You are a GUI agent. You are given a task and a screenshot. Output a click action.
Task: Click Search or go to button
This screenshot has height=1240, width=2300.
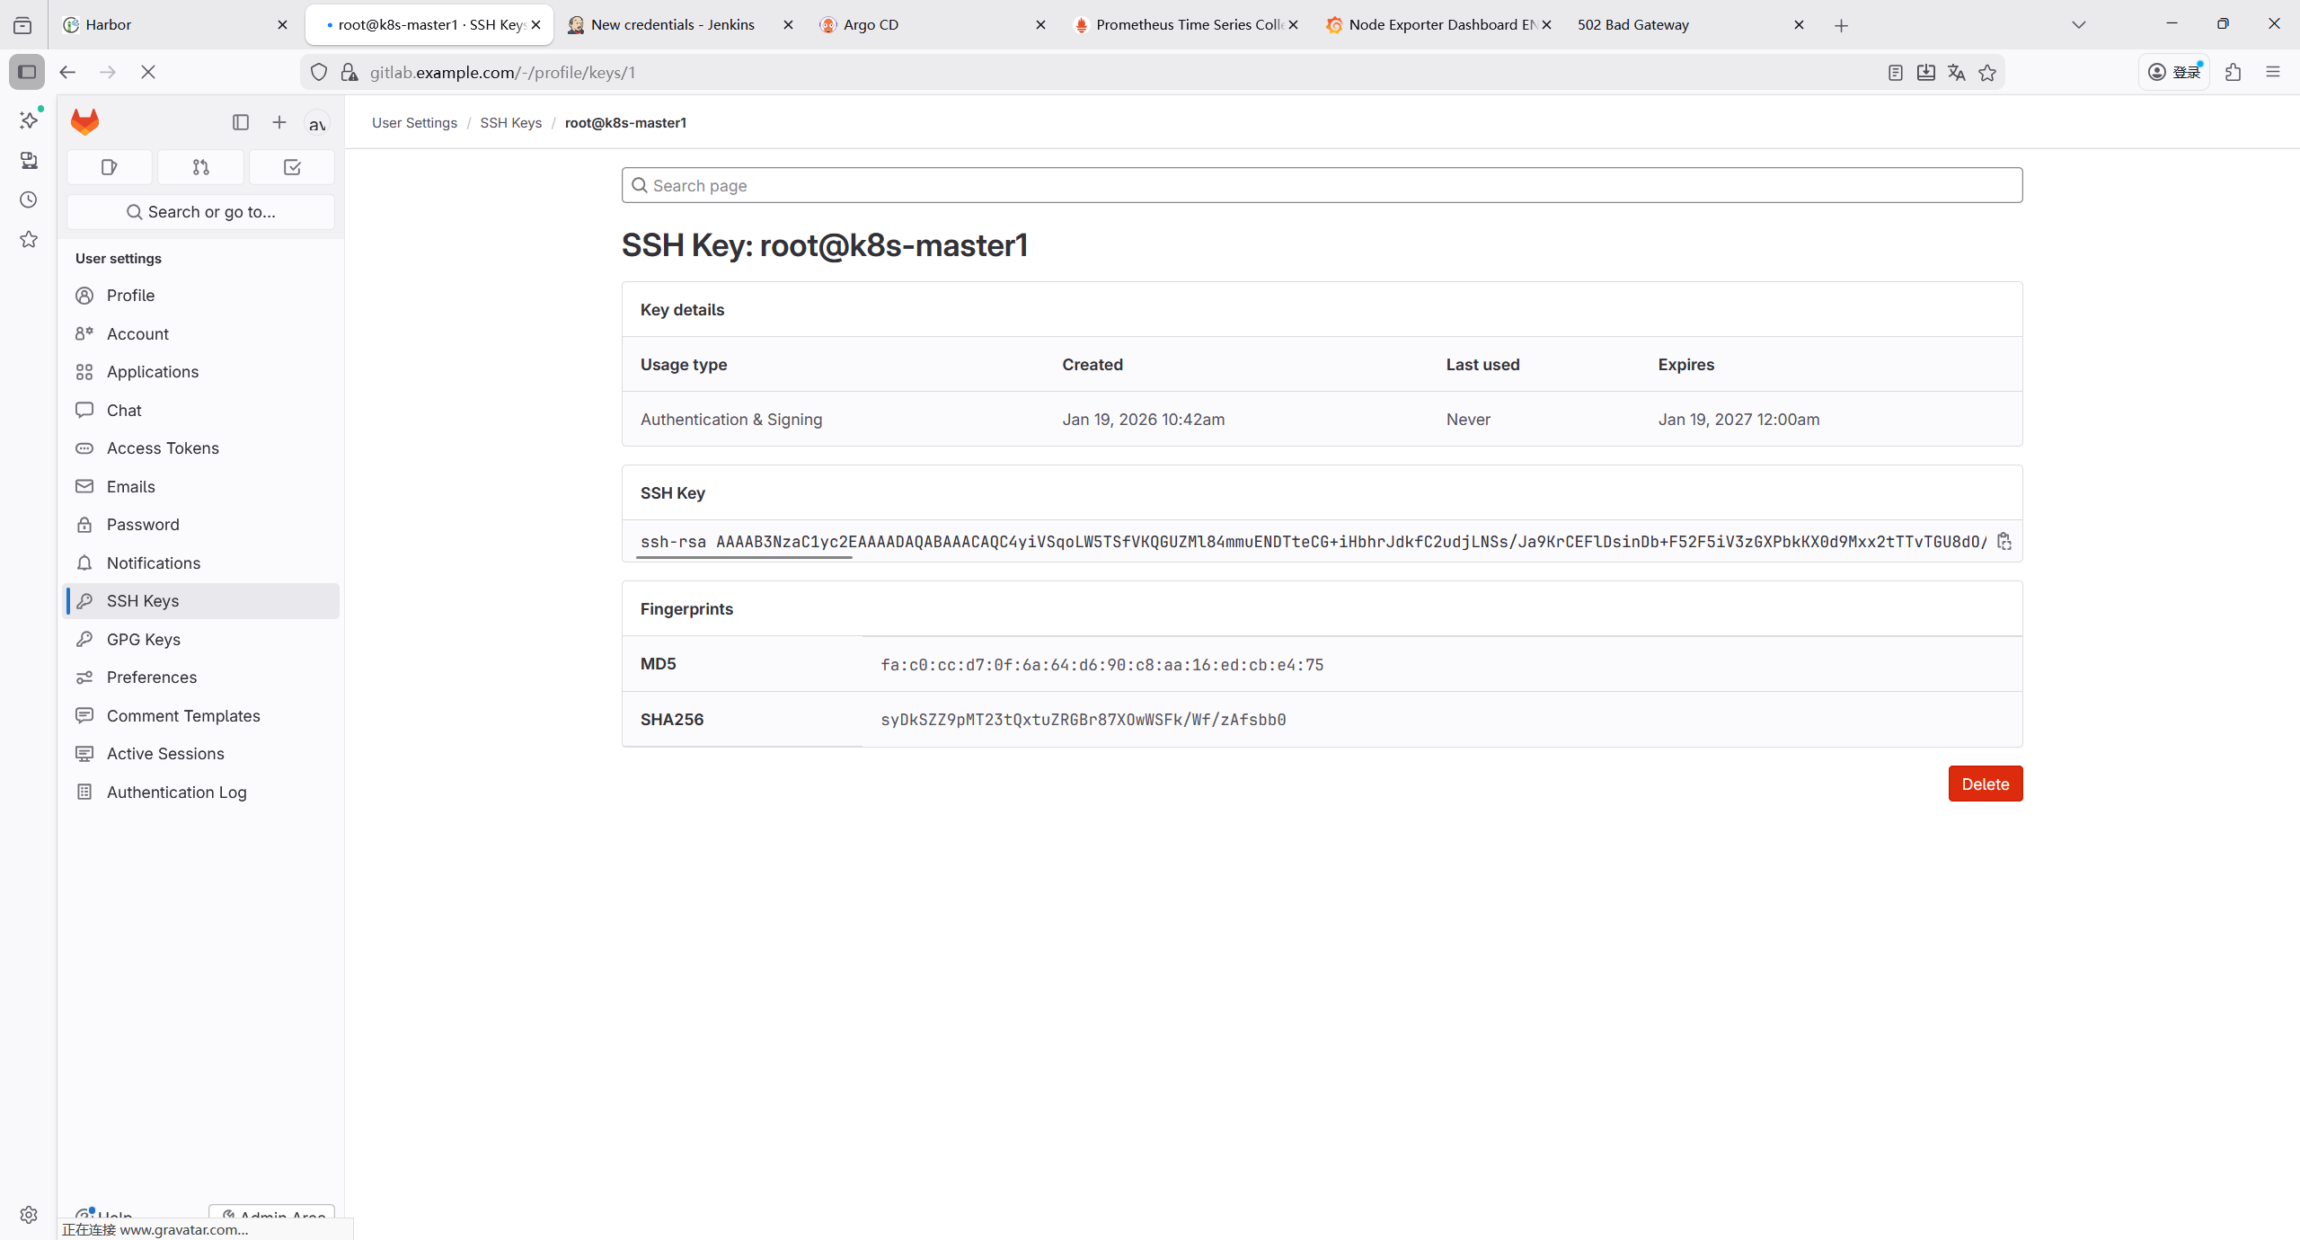tap(200, 212)
